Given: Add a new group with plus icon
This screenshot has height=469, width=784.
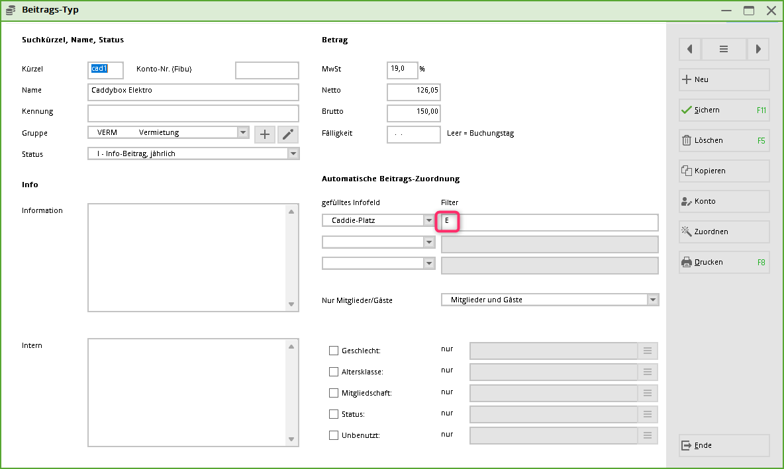Looking at the screenshot, I should 265,134.
